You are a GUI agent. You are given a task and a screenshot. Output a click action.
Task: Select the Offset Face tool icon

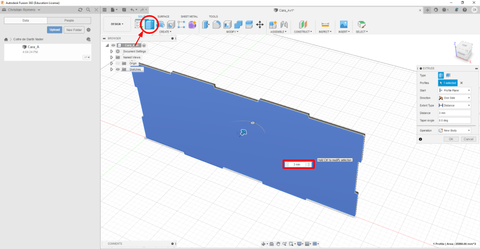pos(249,25)
